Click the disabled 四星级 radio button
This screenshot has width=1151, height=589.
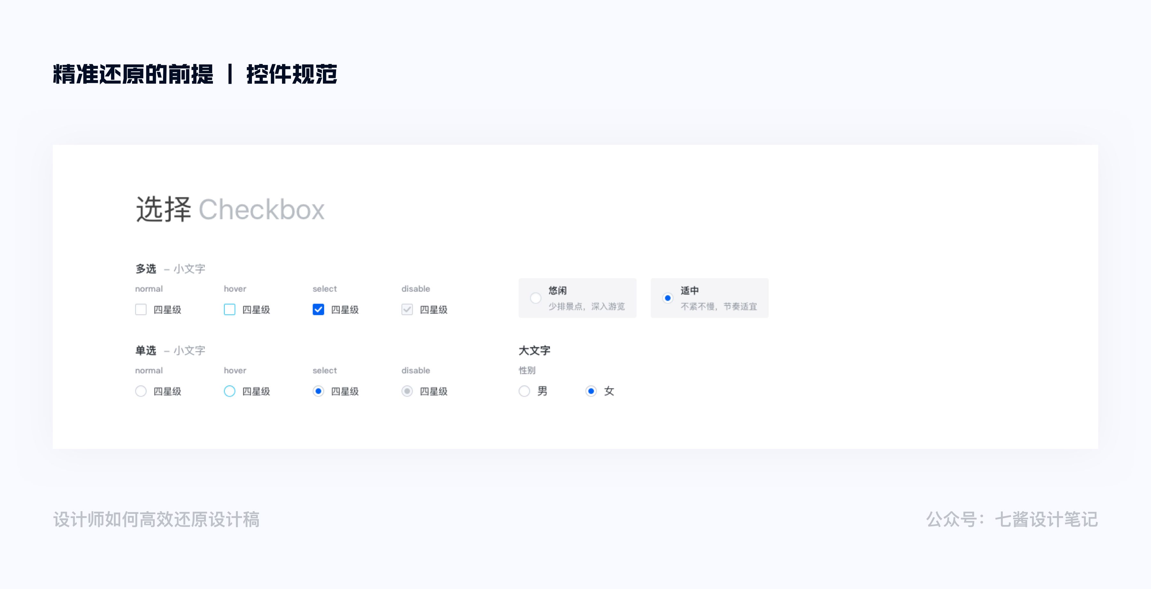(407, 391)
